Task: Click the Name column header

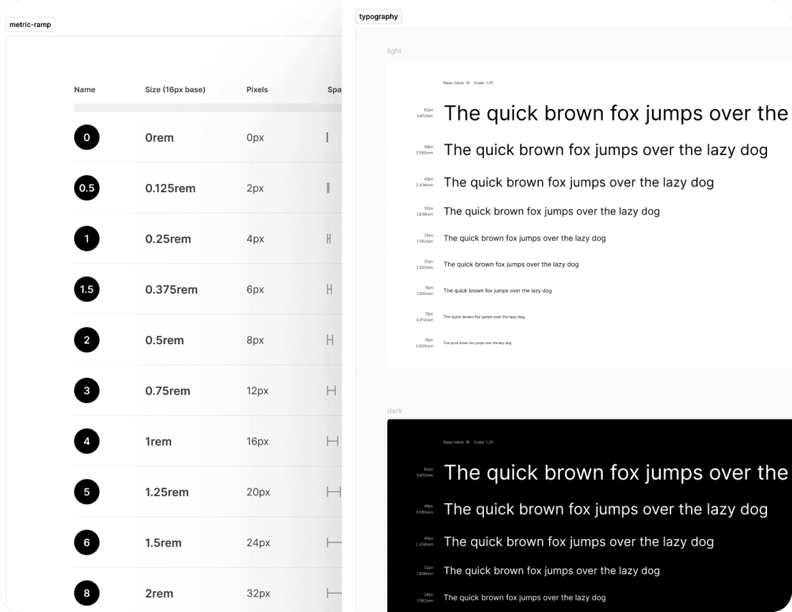Action: (85, 90)
